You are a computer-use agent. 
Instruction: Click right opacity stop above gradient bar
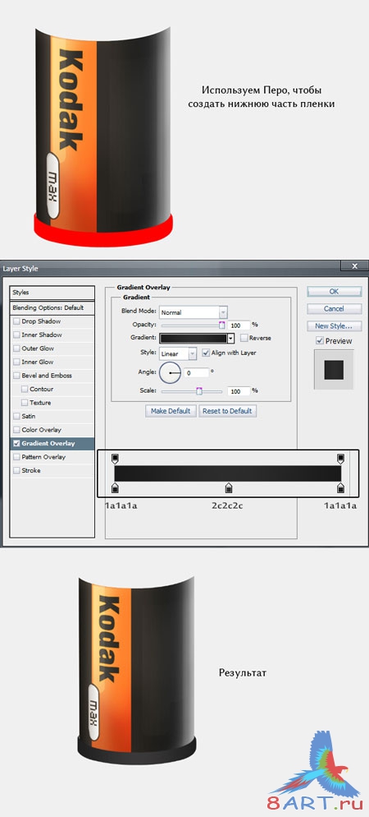[x=340, y=459]
